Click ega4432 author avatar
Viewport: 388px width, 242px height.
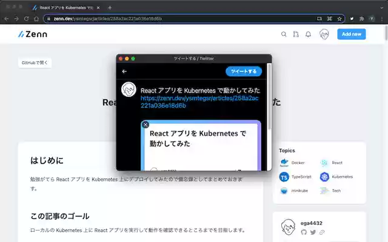pyautogui.click(x=288, y=227)
